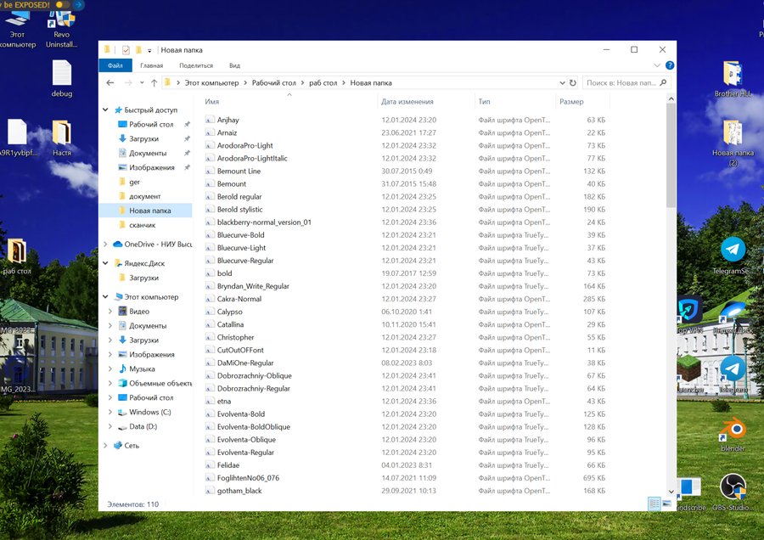Open the Файл menu

(x=115, y=65)
